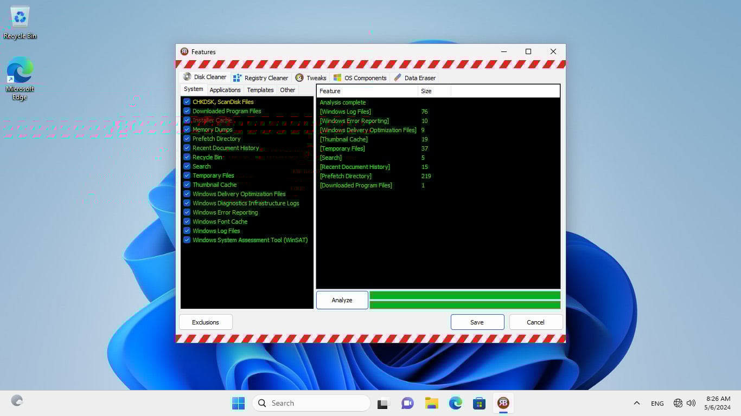Click the taskbar Search box
Screen dimensions: 741x416
coord(311,403)
